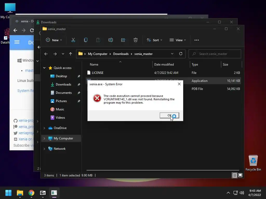This screenshot has height=199, width=266.
Task: Open hamburger menu on xenia webpage
Action: click(17, 42)
